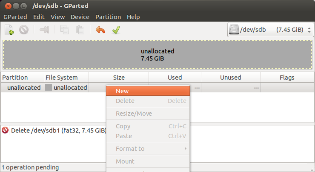Open the Partition menu
The image size is (315, 172).
click(x=108, y=17)
